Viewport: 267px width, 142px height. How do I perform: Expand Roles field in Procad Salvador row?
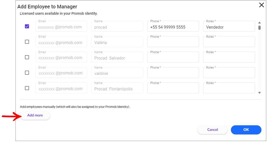point(229,57)
